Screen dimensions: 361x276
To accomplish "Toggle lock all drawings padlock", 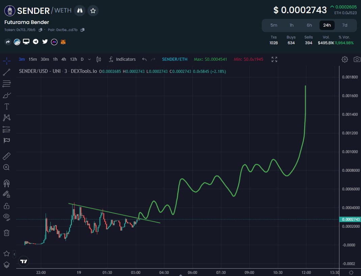I will click(x=6, y=206).
